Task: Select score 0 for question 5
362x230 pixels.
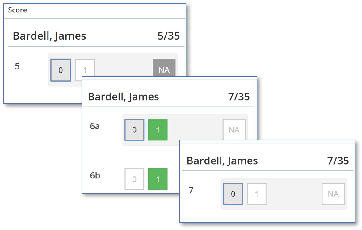Action: (x=61, y=70)
